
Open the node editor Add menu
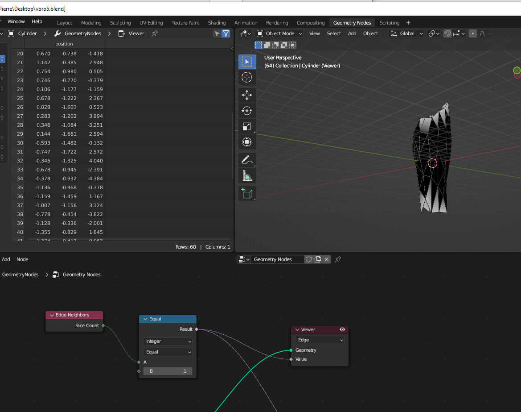pos(6,259)
